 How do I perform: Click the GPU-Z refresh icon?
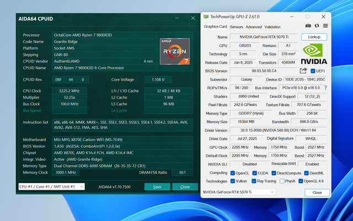pyautogui.click(x=317, y=26)
